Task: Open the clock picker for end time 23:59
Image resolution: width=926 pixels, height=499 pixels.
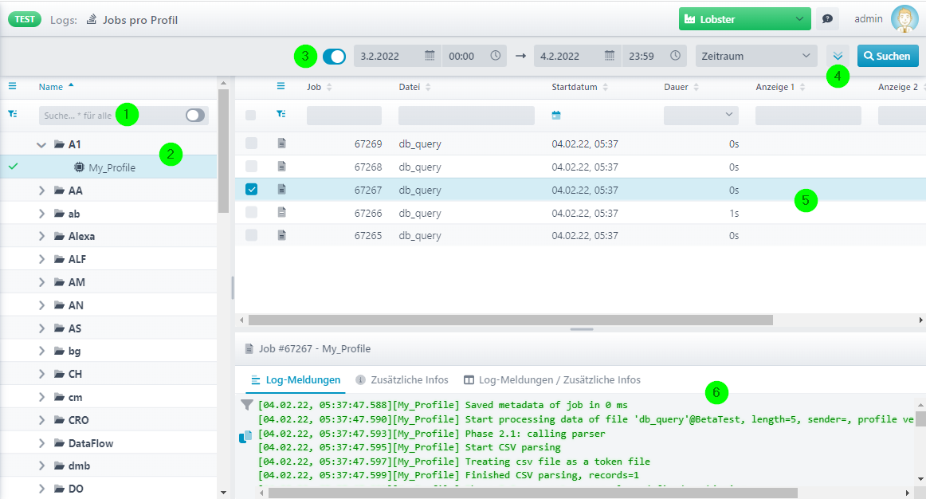Action: pyautogui.click(x=675, y=56)
